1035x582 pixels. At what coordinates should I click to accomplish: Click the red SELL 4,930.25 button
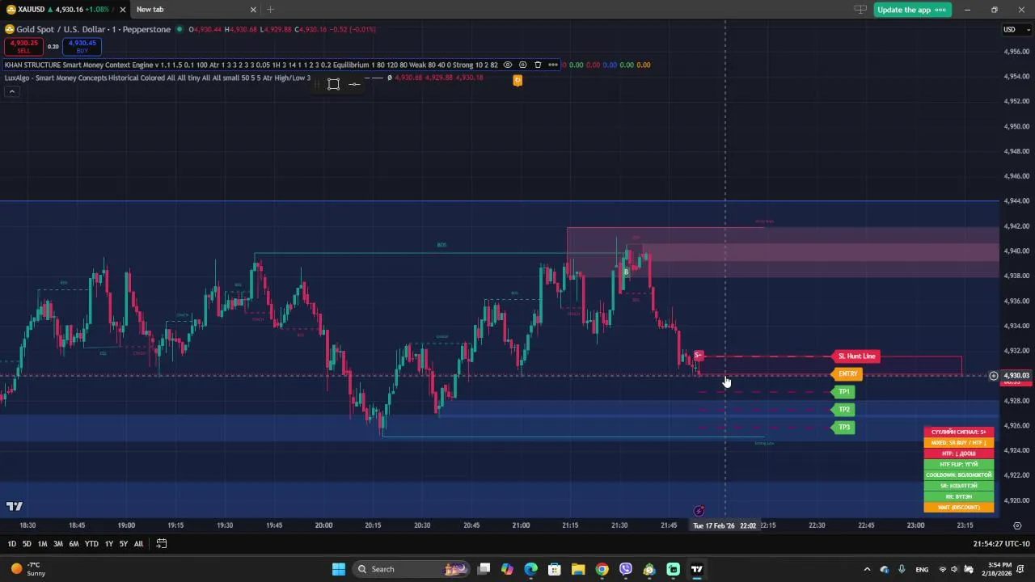pos(23,46)
